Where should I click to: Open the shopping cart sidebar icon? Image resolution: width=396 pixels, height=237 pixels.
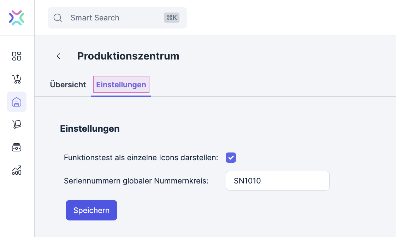pos(17,79)
